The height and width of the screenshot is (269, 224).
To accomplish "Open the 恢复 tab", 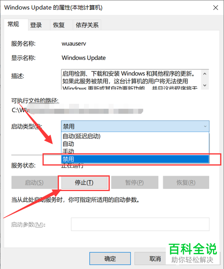I will point(59,25).
